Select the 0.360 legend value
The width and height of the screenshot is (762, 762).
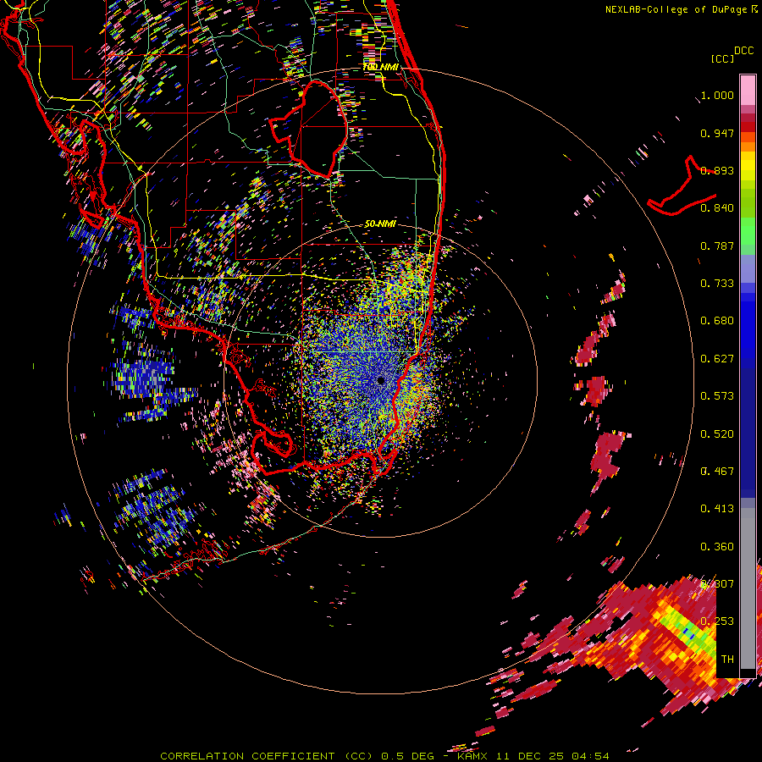click(x=717, y=547)
